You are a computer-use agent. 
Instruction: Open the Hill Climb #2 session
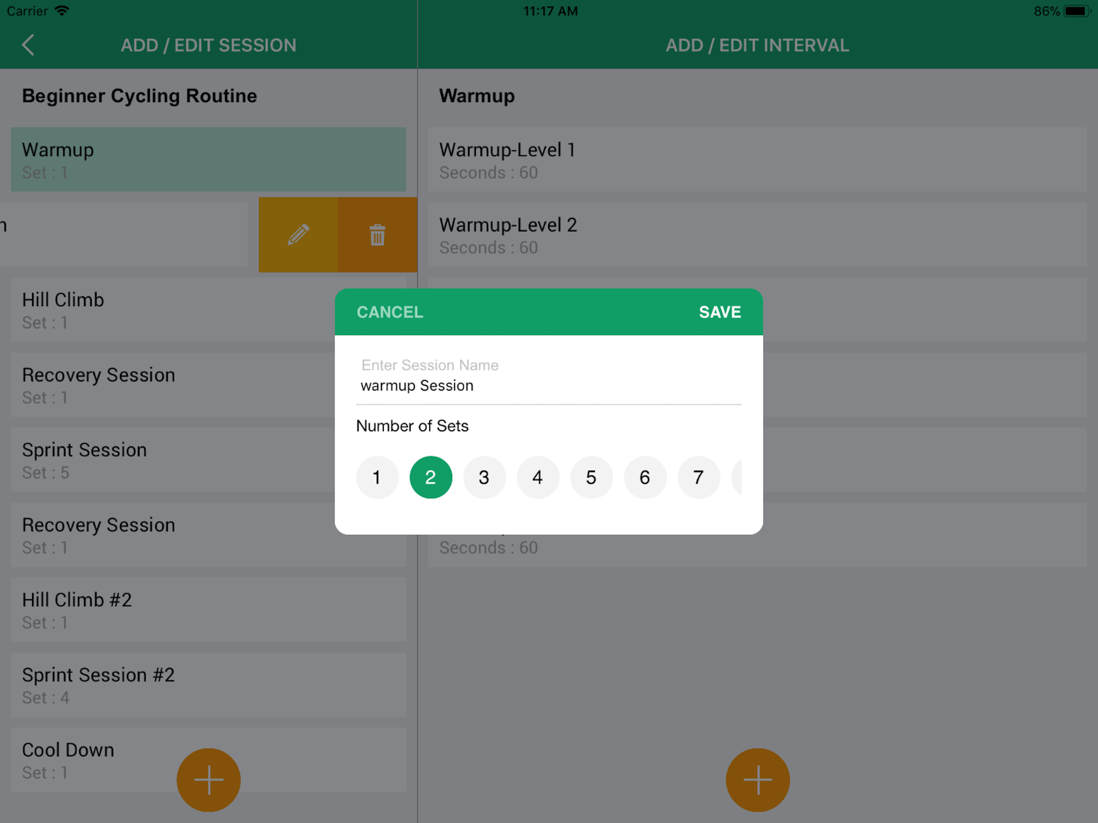pyautogui.click(x=209, y=610)
